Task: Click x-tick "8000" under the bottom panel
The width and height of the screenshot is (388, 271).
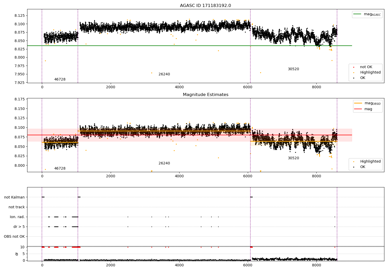Action: click(x=316, y=265)
